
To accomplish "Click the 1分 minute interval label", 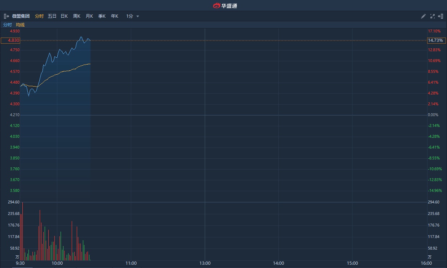I will [129, 16].
